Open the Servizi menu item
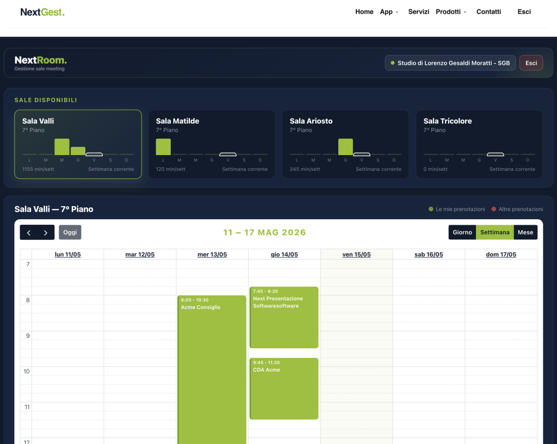Viewport: 557px width, 444px height. [418, 12]
